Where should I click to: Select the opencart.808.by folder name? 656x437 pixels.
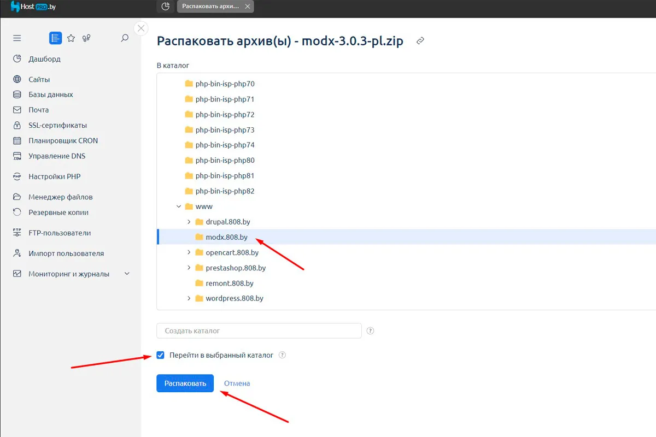[x=232, y=252]
